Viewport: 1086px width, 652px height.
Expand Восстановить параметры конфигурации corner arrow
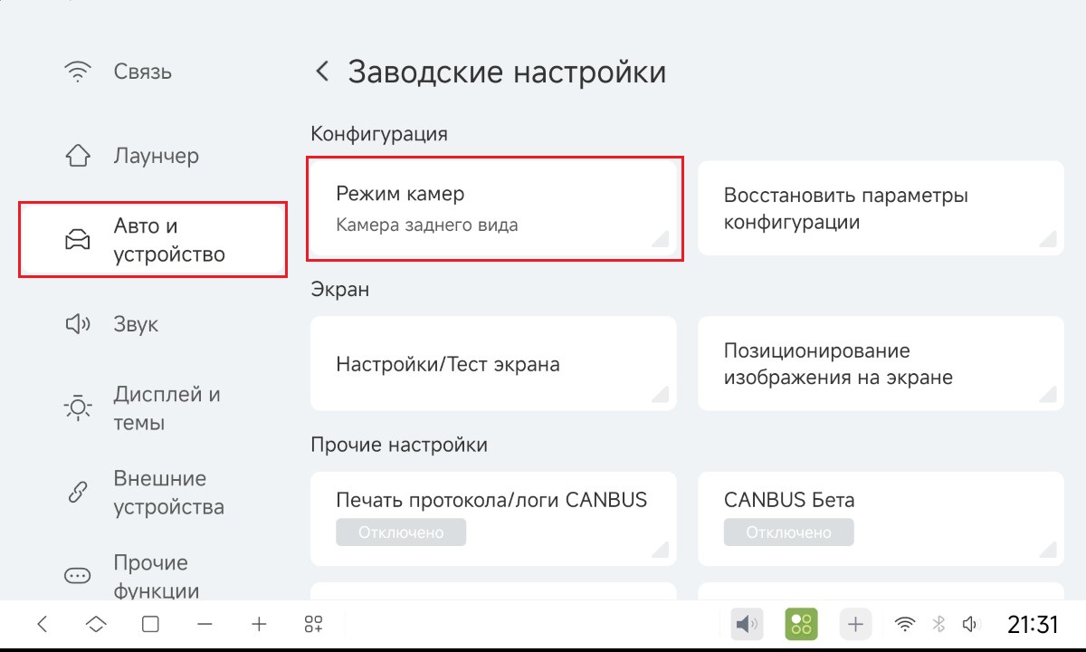pyautogui.click(x=1048, y=238)
